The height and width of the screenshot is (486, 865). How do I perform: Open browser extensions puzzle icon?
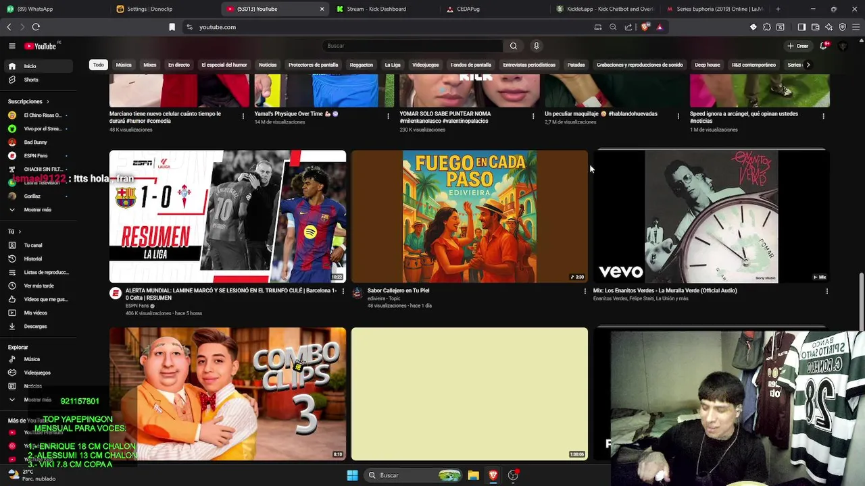pyautogui.click(x=767, y=27)
